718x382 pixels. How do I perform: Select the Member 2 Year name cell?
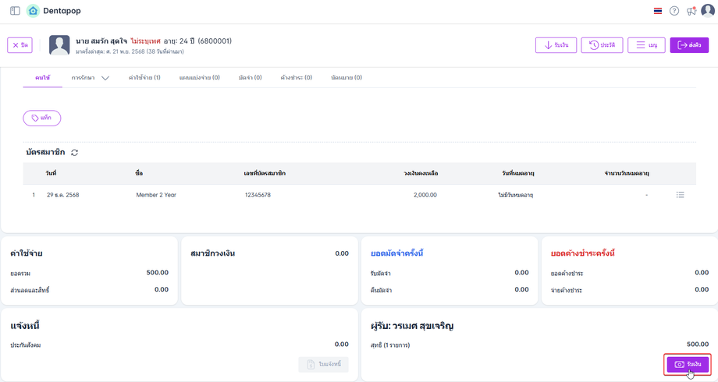point(156,195)
